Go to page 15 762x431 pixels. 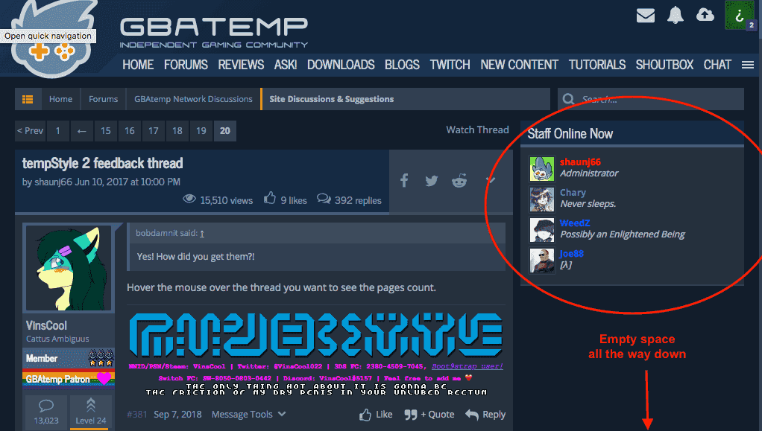(105, 131)
